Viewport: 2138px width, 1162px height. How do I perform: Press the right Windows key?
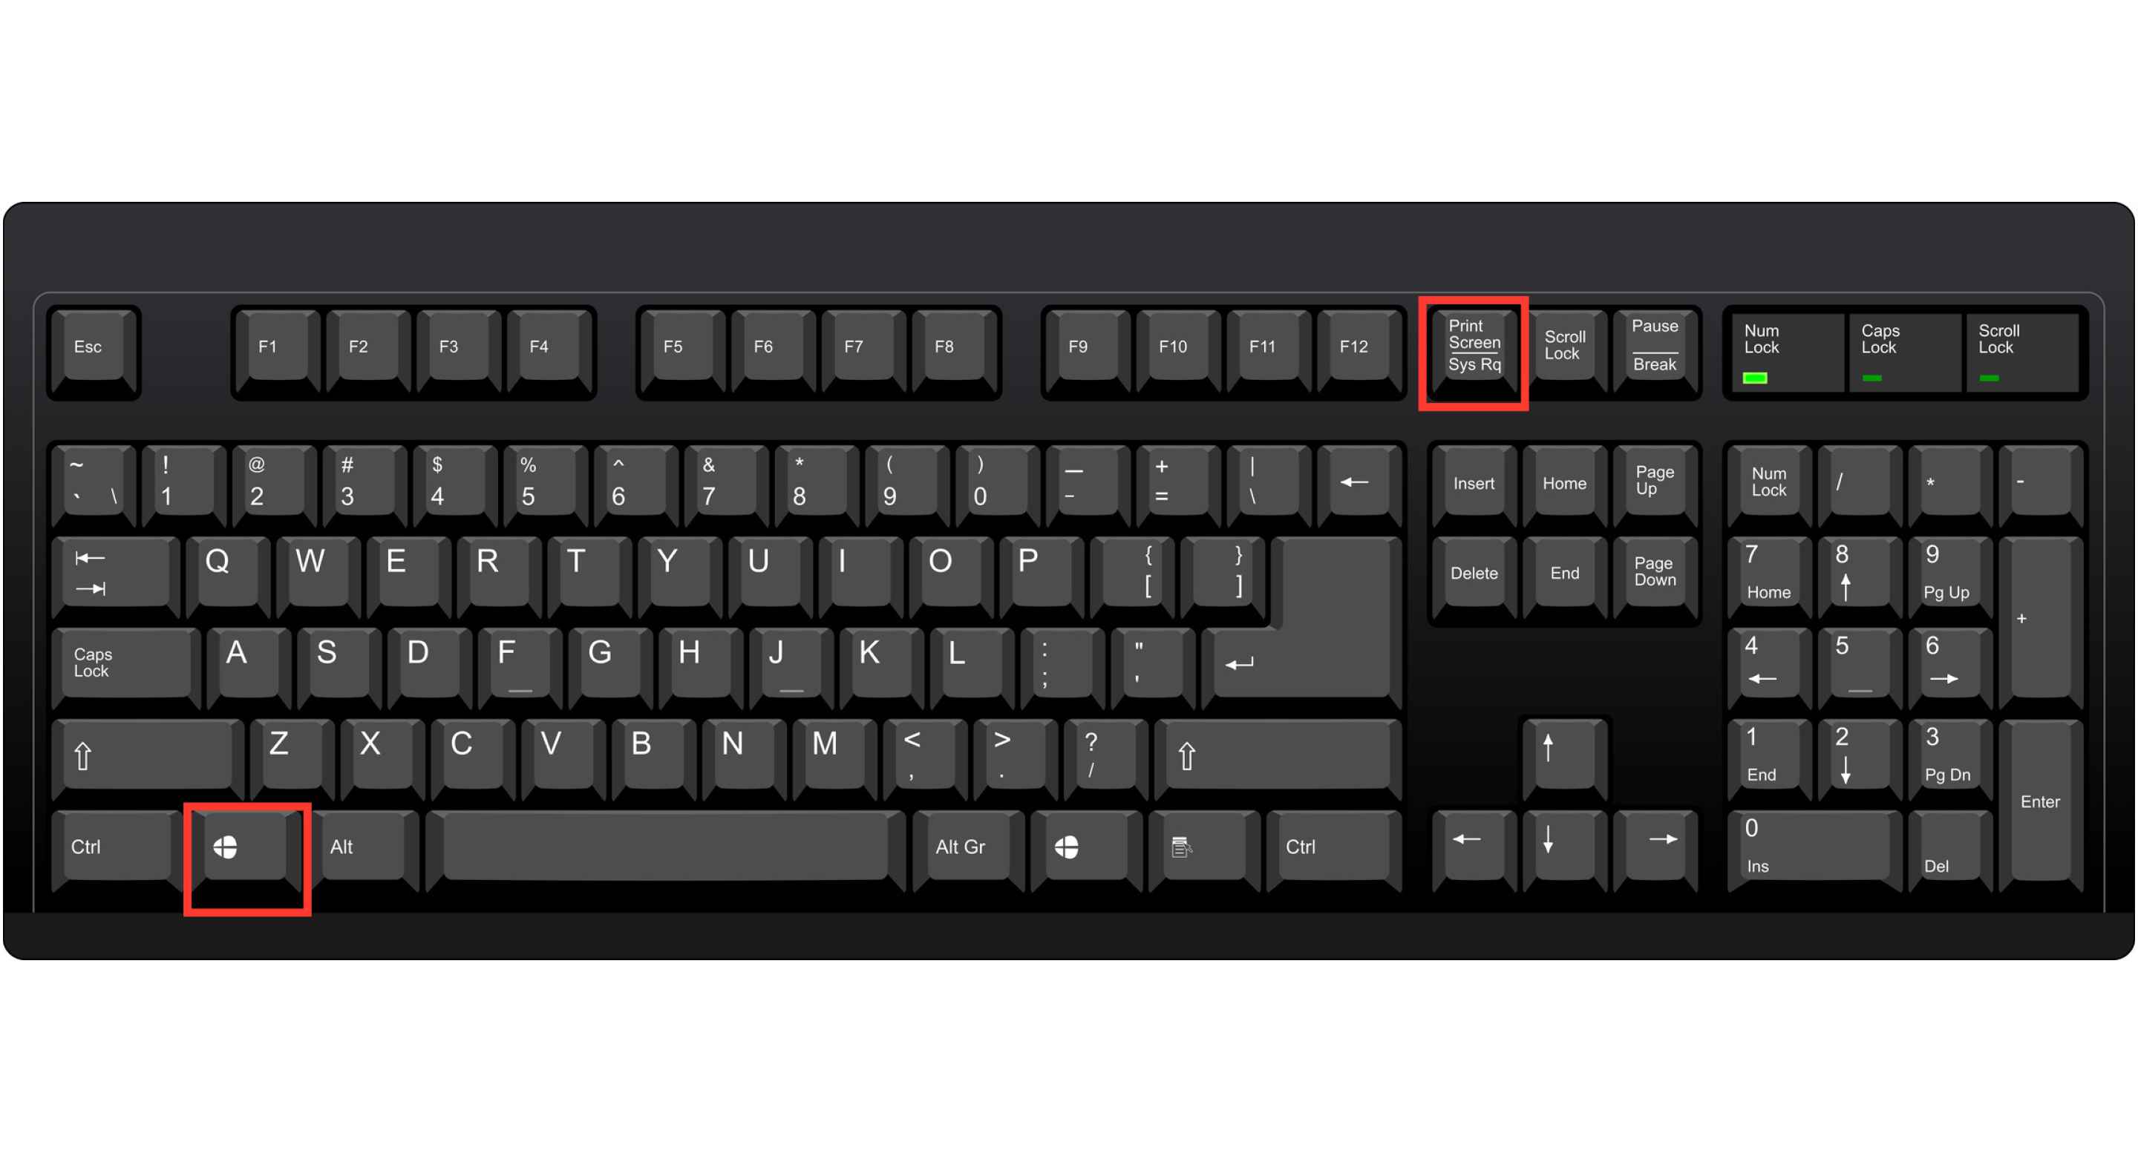pyautogui.click(x=1069, y=847)
